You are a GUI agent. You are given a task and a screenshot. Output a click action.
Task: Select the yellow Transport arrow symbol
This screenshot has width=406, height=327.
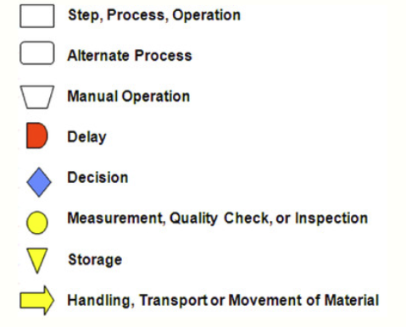(x=37, y=300)
